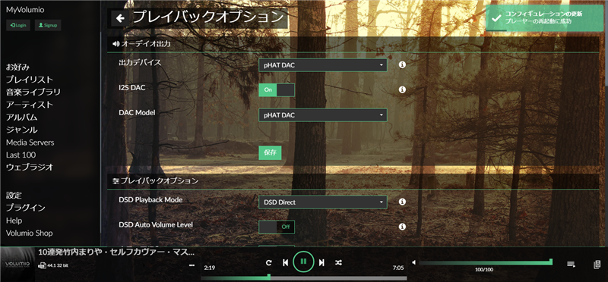Toggle shuffle playback
This screenshot has width=608, height=282.
pyautogui.click(x=338, y=262)
